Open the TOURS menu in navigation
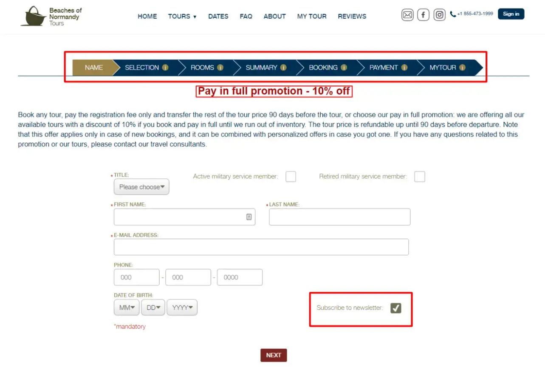 (x=182, y=17)
